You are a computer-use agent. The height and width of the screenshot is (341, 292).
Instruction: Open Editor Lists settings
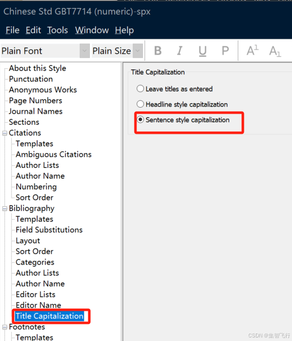35,294
